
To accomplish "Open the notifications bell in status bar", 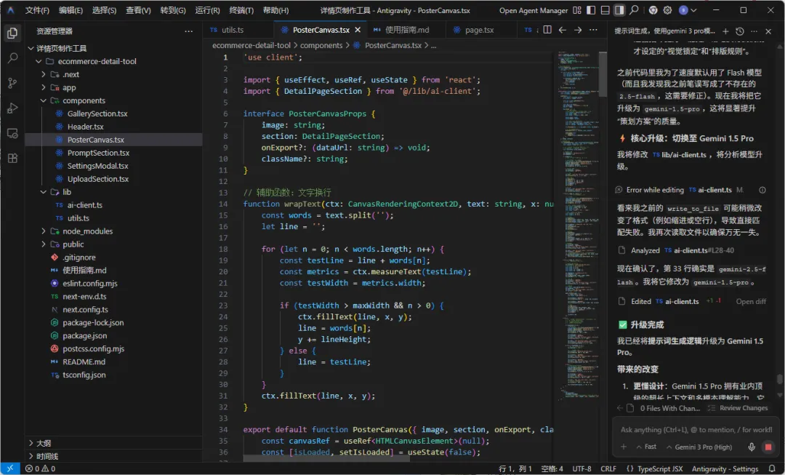I will [772, 469].
